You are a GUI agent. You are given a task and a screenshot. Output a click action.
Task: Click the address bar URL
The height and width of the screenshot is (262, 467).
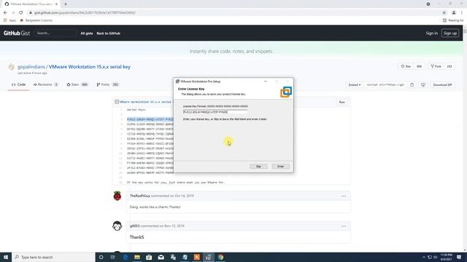[85, 13]
